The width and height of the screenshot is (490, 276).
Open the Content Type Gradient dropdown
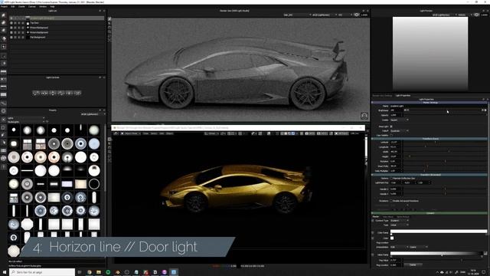pyautogui.click(x=400, y=221)
